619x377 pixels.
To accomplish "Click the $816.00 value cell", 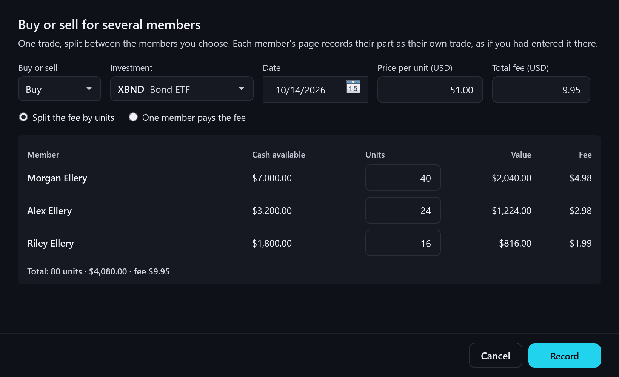I will point(515,243).
